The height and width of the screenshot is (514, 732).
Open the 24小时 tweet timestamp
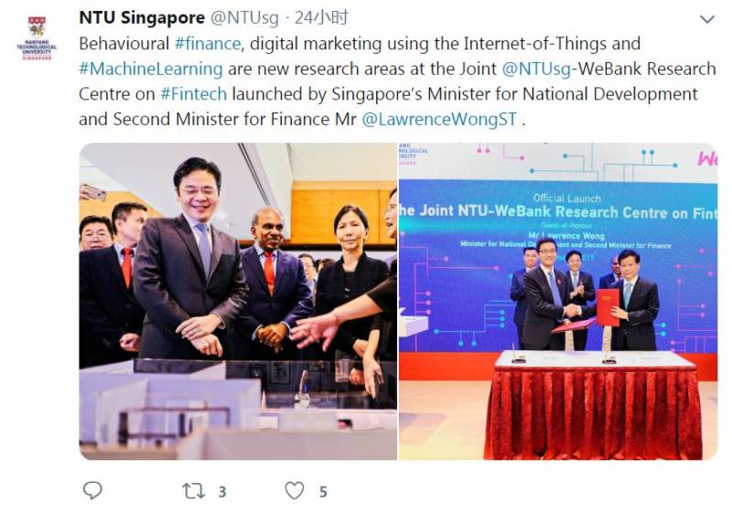tap(322, 17)
